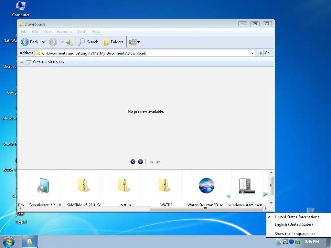Select the SevenMizer installer thumbnail

pyautogui.click(x=45, y=186)
